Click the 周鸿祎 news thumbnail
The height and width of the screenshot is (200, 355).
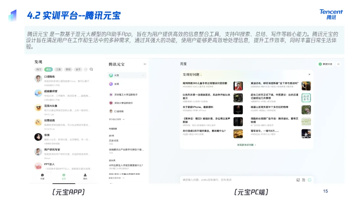[x=238, y=86]
